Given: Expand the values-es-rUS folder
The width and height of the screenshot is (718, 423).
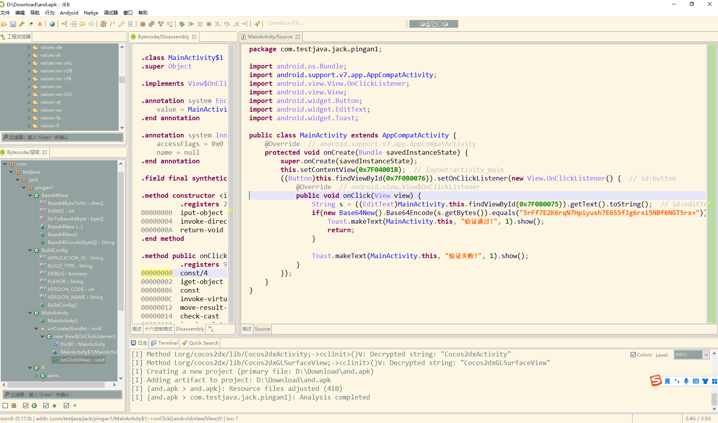Looking at the screenshot, I should coord(29,94).
